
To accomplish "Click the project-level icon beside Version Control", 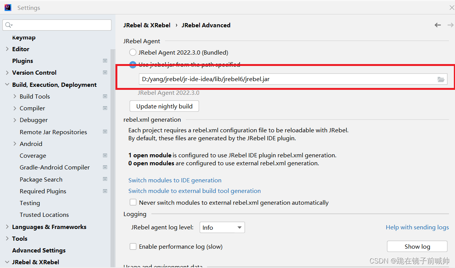I will [105, 72].
